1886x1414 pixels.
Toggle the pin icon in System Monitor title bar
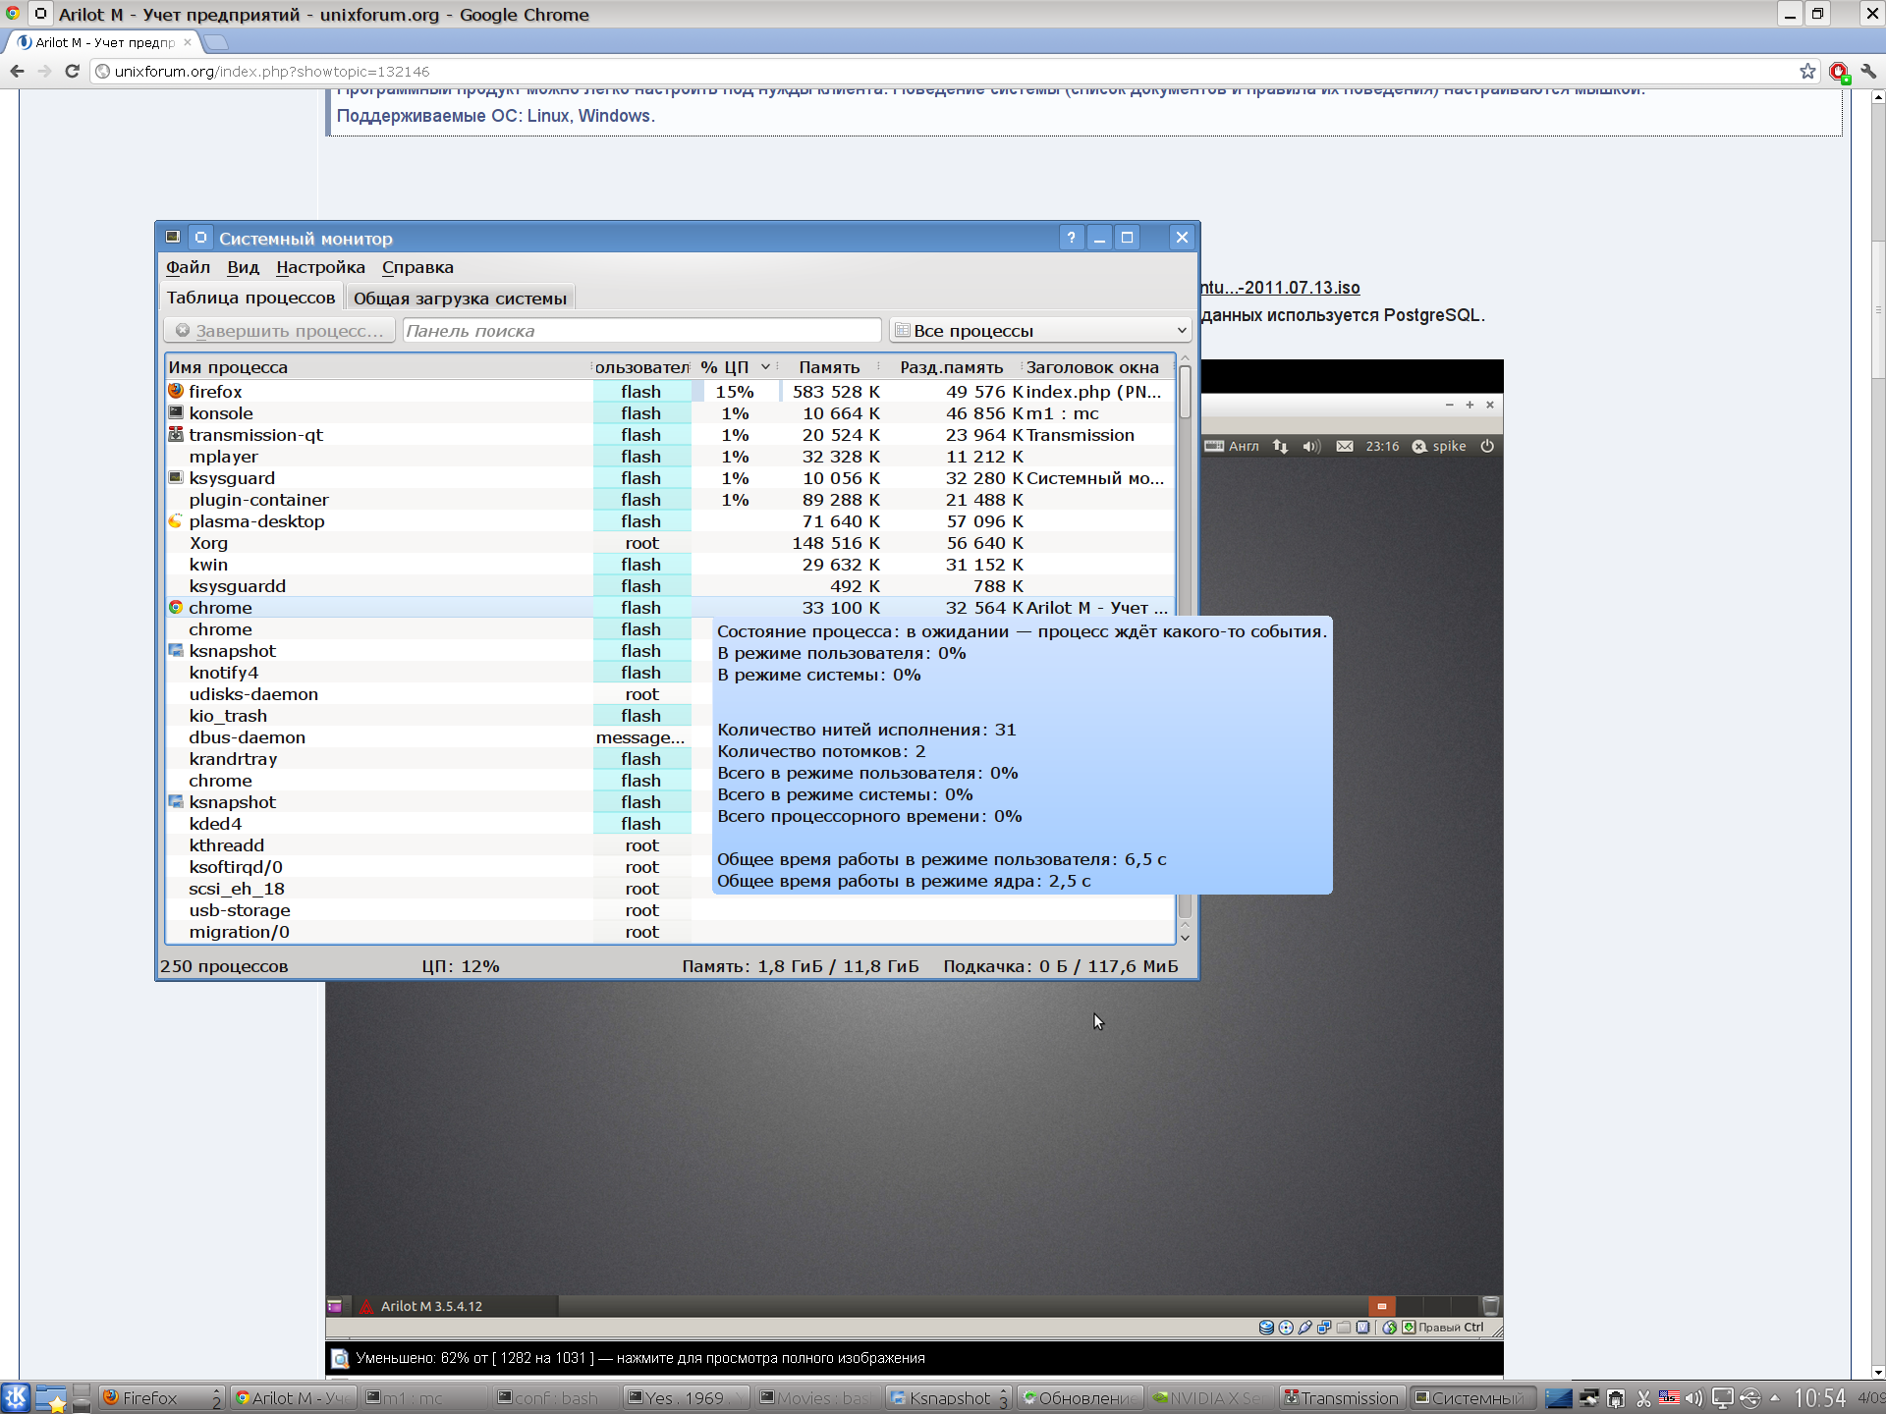[200, 238]
